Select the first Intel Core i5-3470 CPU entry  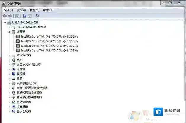49,36
